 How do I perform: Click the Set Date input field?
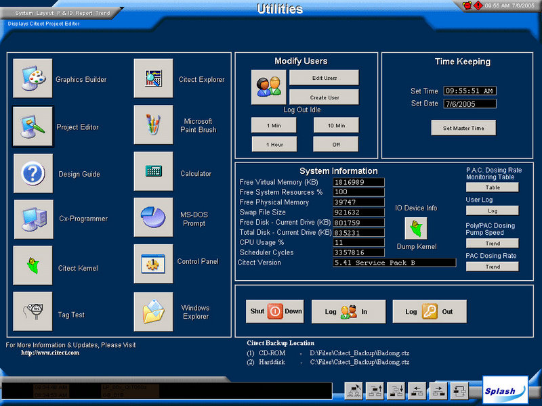[470, 104]
